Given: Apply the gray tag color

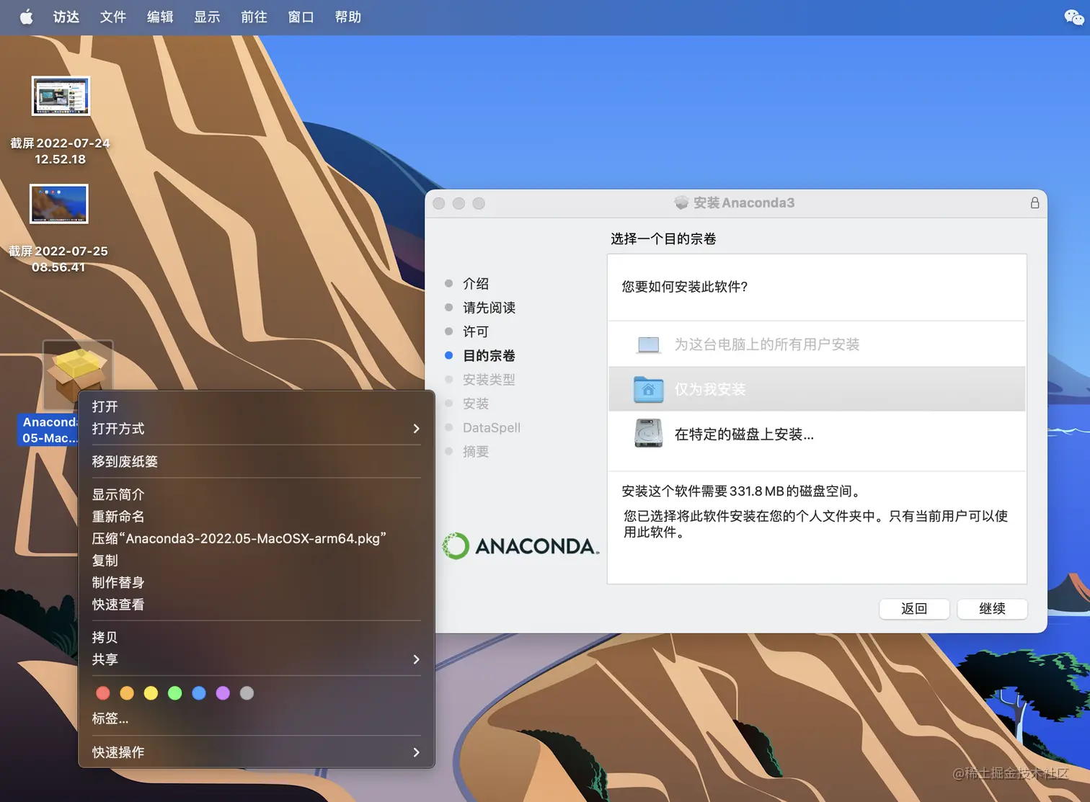Looking at the screenshot, I should (247, 693).
